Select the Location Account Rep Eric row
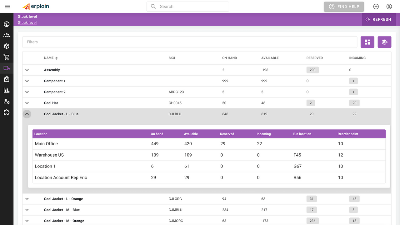Screen dimensions: 400x225 pos(209,177)
